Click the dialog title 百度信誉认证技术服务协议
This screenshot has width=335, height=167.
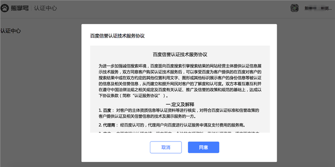117,36
